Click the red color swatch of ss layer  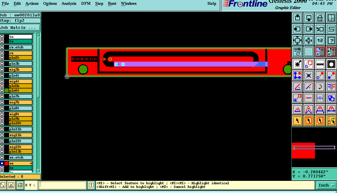pyautogui.click(x=6, y=163)
